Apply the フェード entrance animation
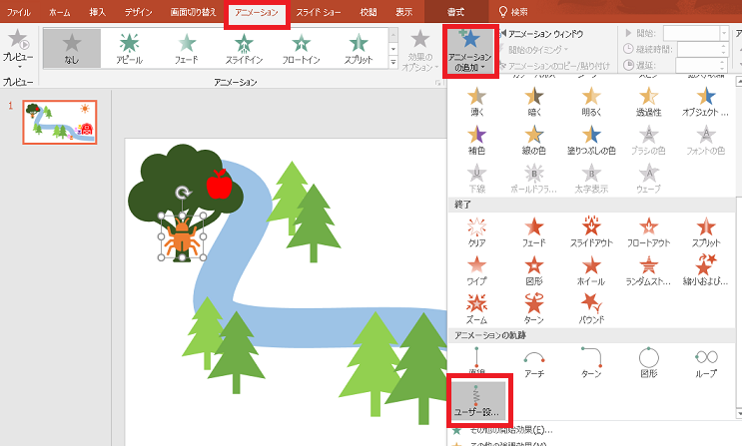742x446 pixels. pos(187,48)
